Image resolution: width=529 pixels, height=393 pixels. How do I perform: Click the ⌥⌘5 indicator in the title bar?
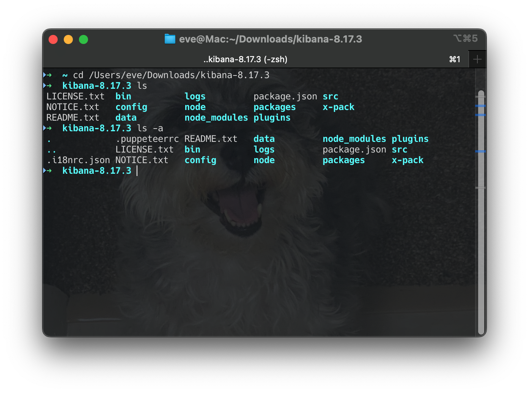tap(466, 38)
